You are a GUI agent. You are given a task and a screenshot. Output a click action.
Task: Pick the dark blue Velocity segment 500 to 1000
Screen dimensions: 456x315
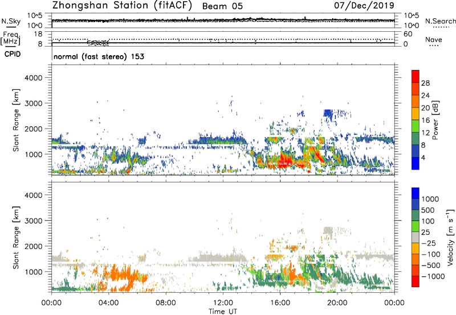416,204
